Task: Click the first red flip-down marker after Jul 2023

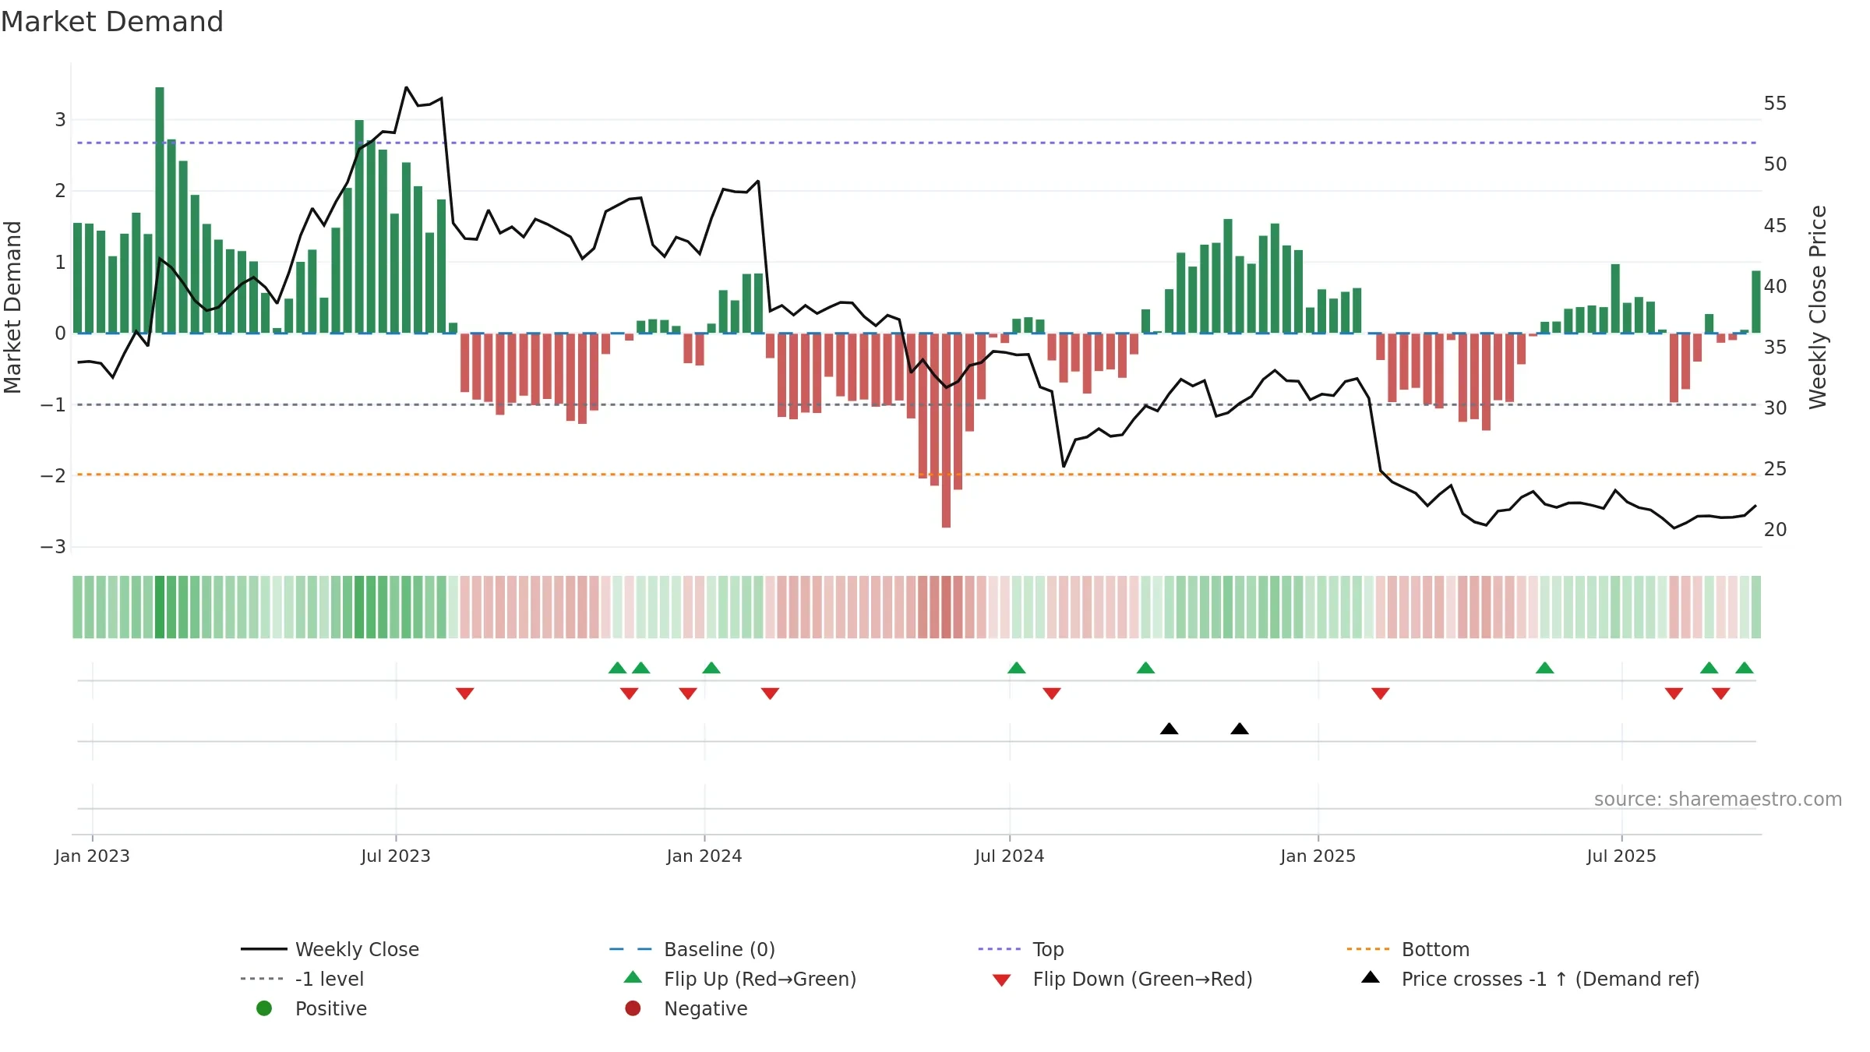Action: [x=465, y=694]
